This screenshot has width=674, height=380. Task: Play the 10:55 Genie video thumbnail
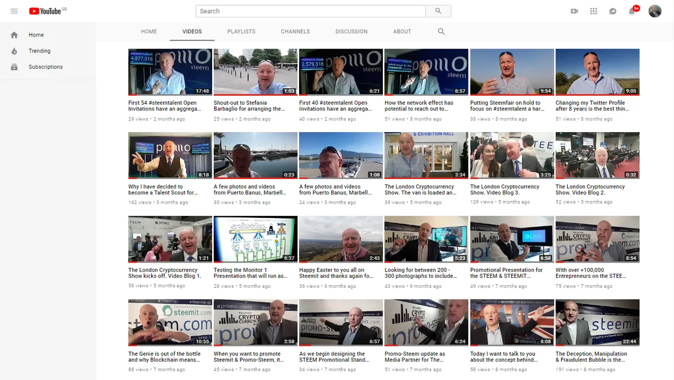pyautogui.click(x=170, y=323)
